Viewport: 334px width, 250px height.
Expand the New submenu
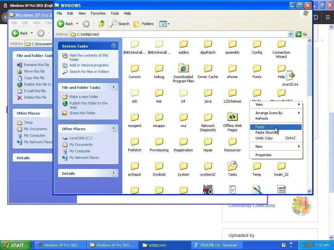click(276, 146)
